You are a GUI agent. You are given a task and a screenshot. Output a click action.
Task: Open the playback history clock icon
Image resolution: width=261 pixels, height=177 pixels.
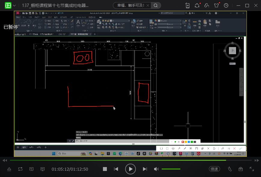[226, 5]
